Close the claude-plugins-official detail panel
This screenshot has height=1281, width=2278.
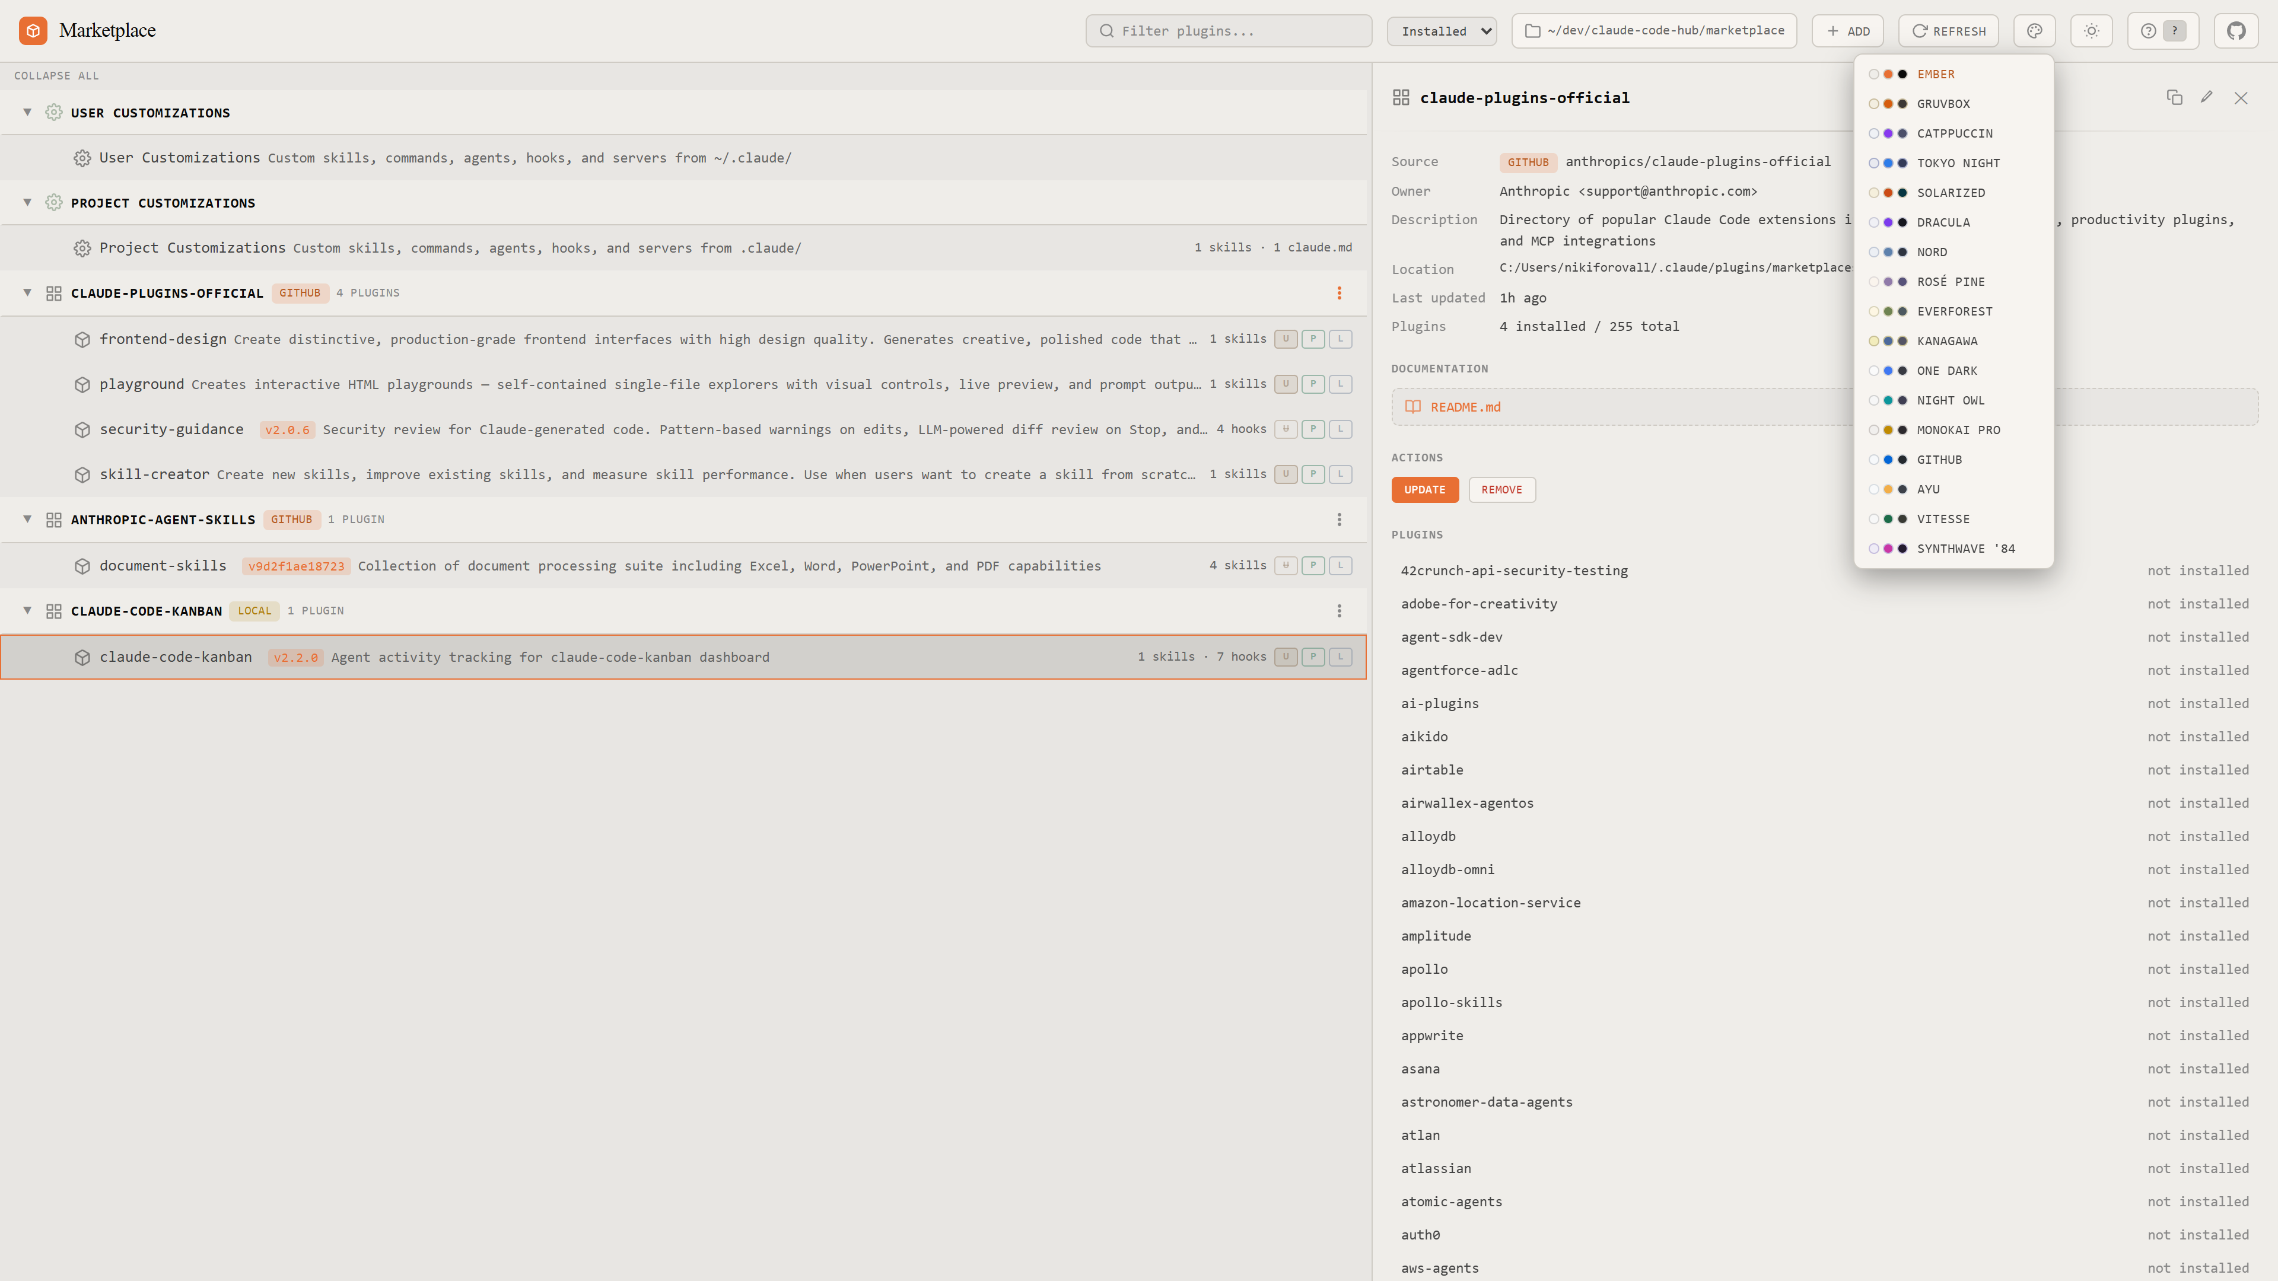[2240, 97]
